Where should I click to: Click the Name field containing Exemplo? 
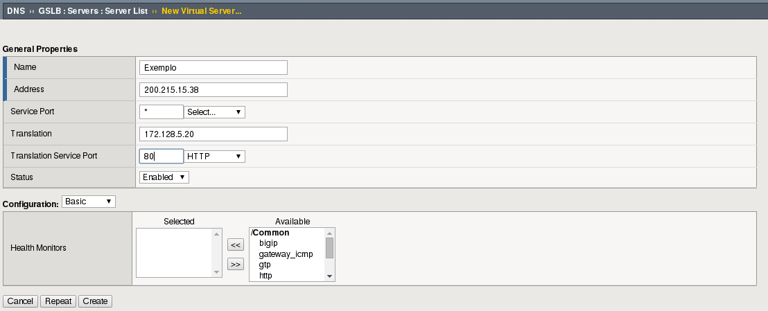coord(213,68)
